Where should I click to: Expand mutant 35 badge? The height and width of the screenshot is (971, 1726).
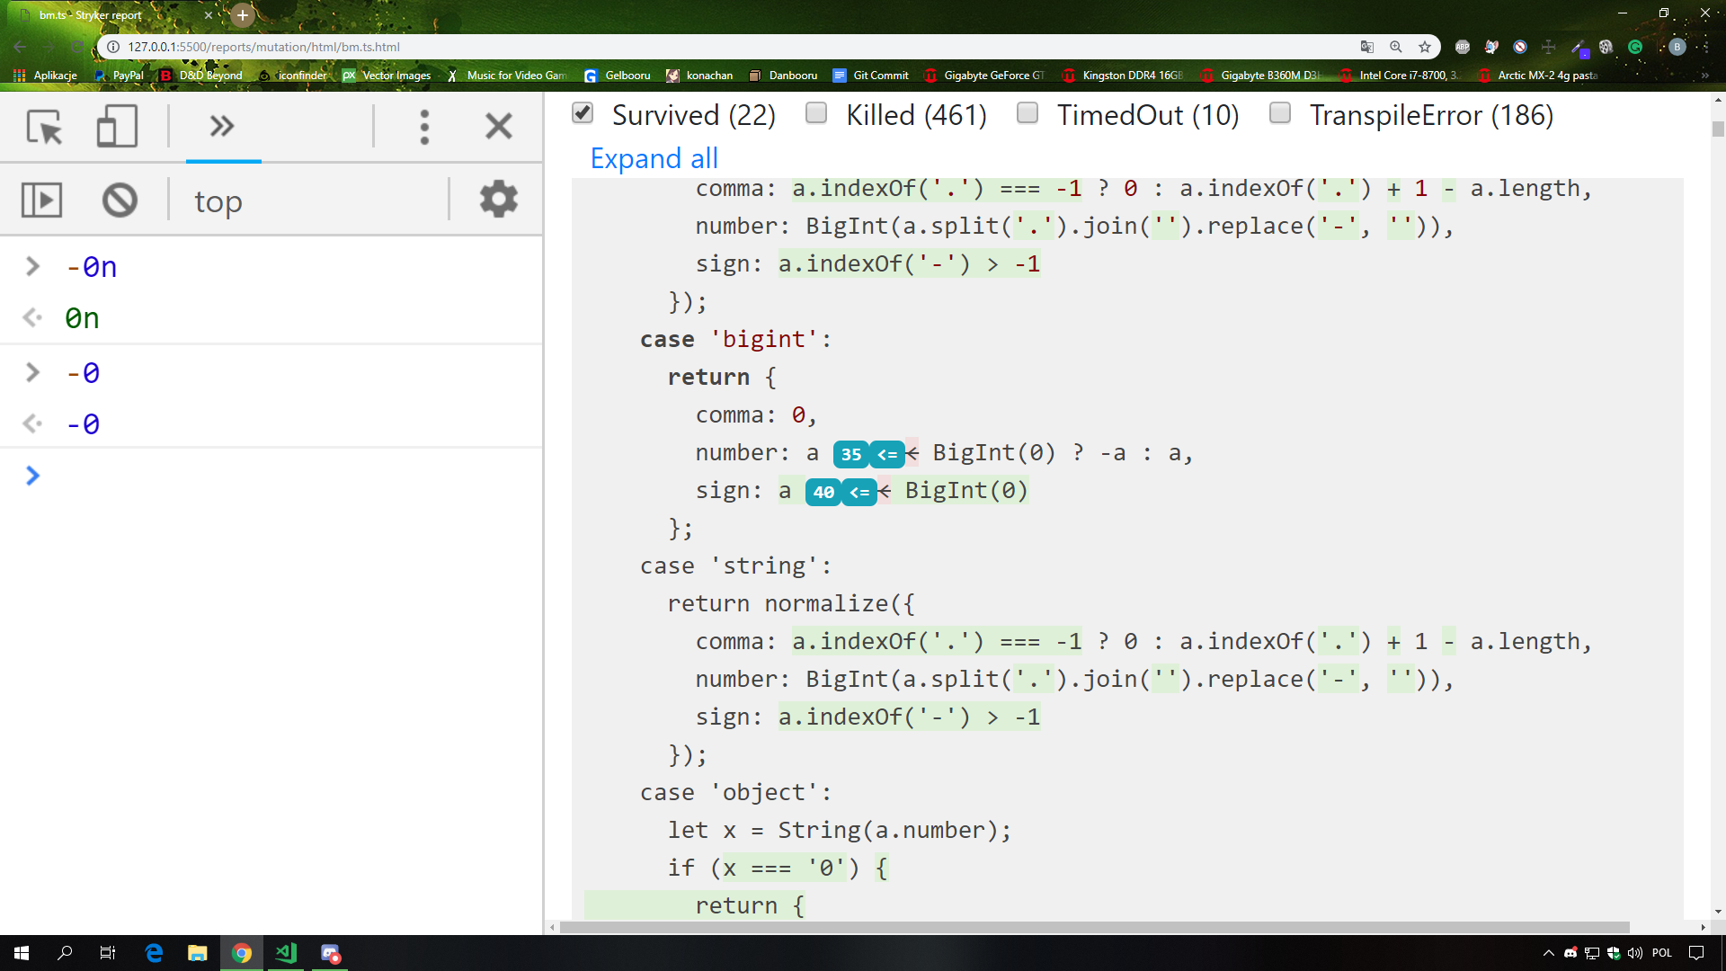tap(850, 454)
